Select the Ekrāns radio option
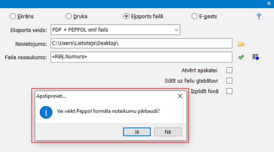This screenshot has width=274, height=152. tap(13, 16)
